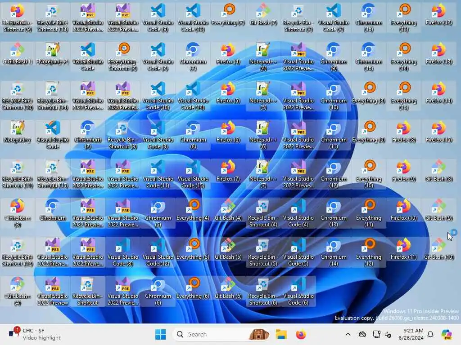This screenshot has height=345, width=461.
Task: Open the Windows Start menu
Action: coord(161,334)
